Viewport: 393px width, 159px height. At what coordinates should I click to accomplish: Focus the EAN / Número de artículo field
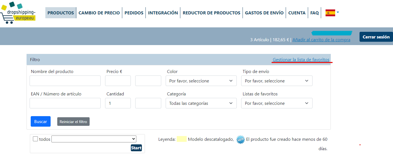(x=65, y=103)
